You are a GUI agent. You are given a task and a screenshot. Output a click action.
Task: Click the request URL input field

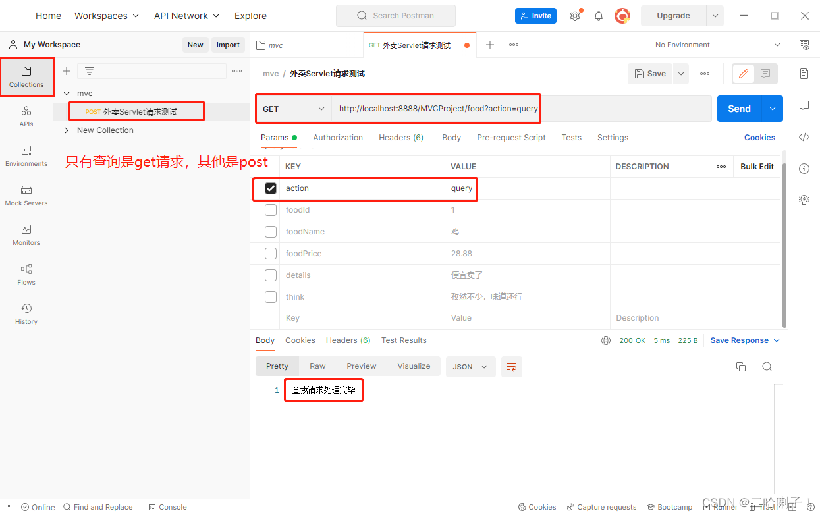click(x=521, y=109)
